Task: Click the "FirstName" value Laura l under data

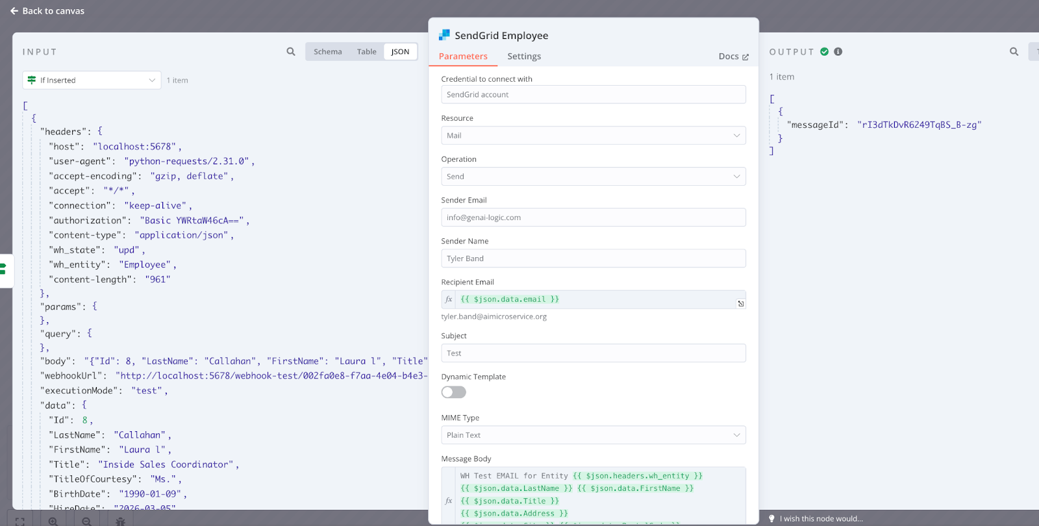Action: click(142, 449)
